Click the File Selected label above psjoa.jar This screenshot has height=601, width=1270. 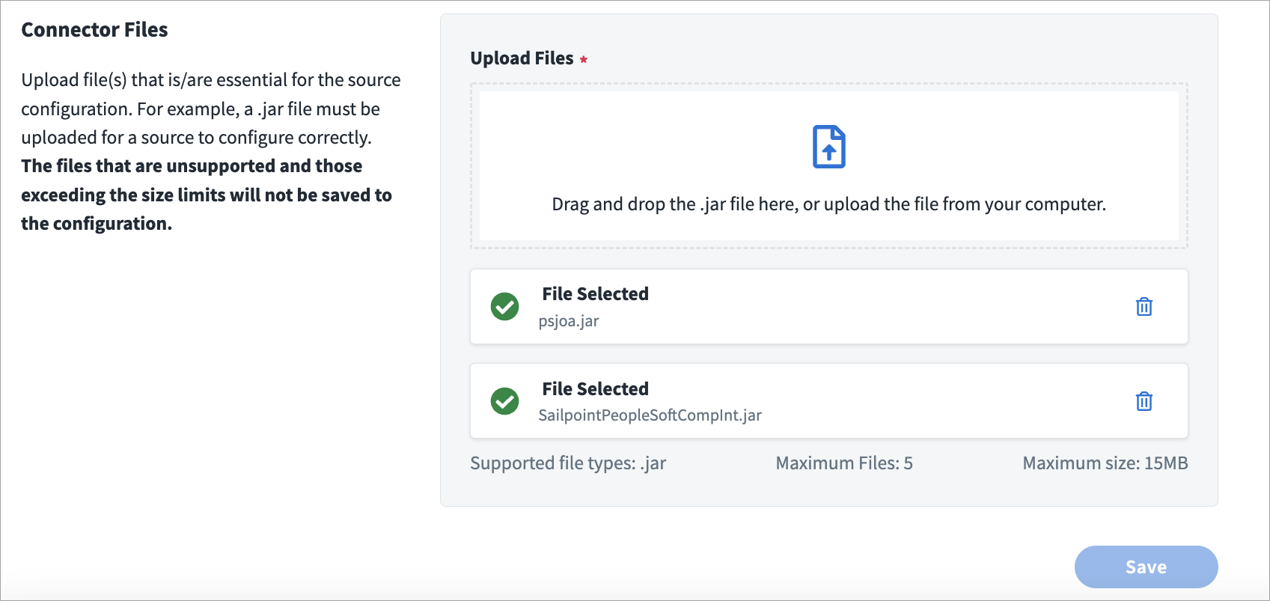click(x=595, y=294)
